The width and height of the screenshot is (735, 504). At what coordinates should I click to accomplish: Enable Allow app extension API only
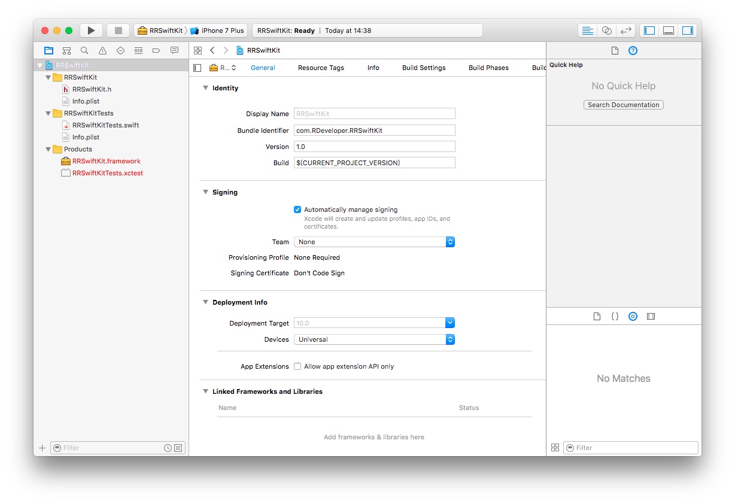point(297,366)
